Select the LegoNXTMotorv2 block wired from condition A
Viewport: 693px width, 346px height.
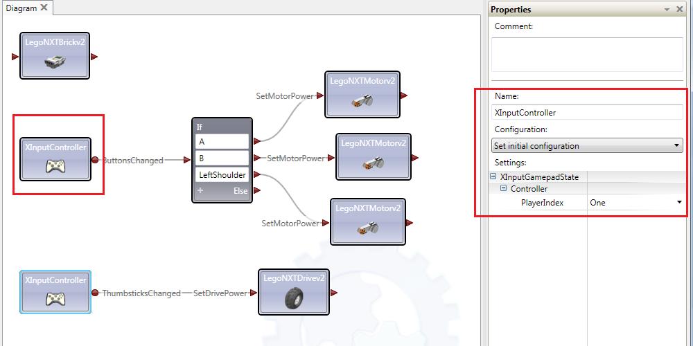click(x=362, y=94)
